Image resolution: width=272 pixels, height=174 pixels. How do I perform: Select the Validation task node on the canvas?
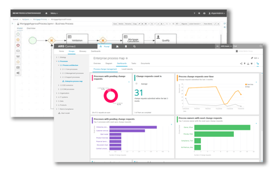[x=77, y=39]
